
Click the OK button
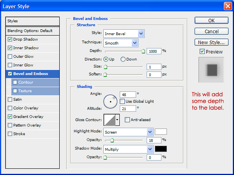tap(211, 20)
